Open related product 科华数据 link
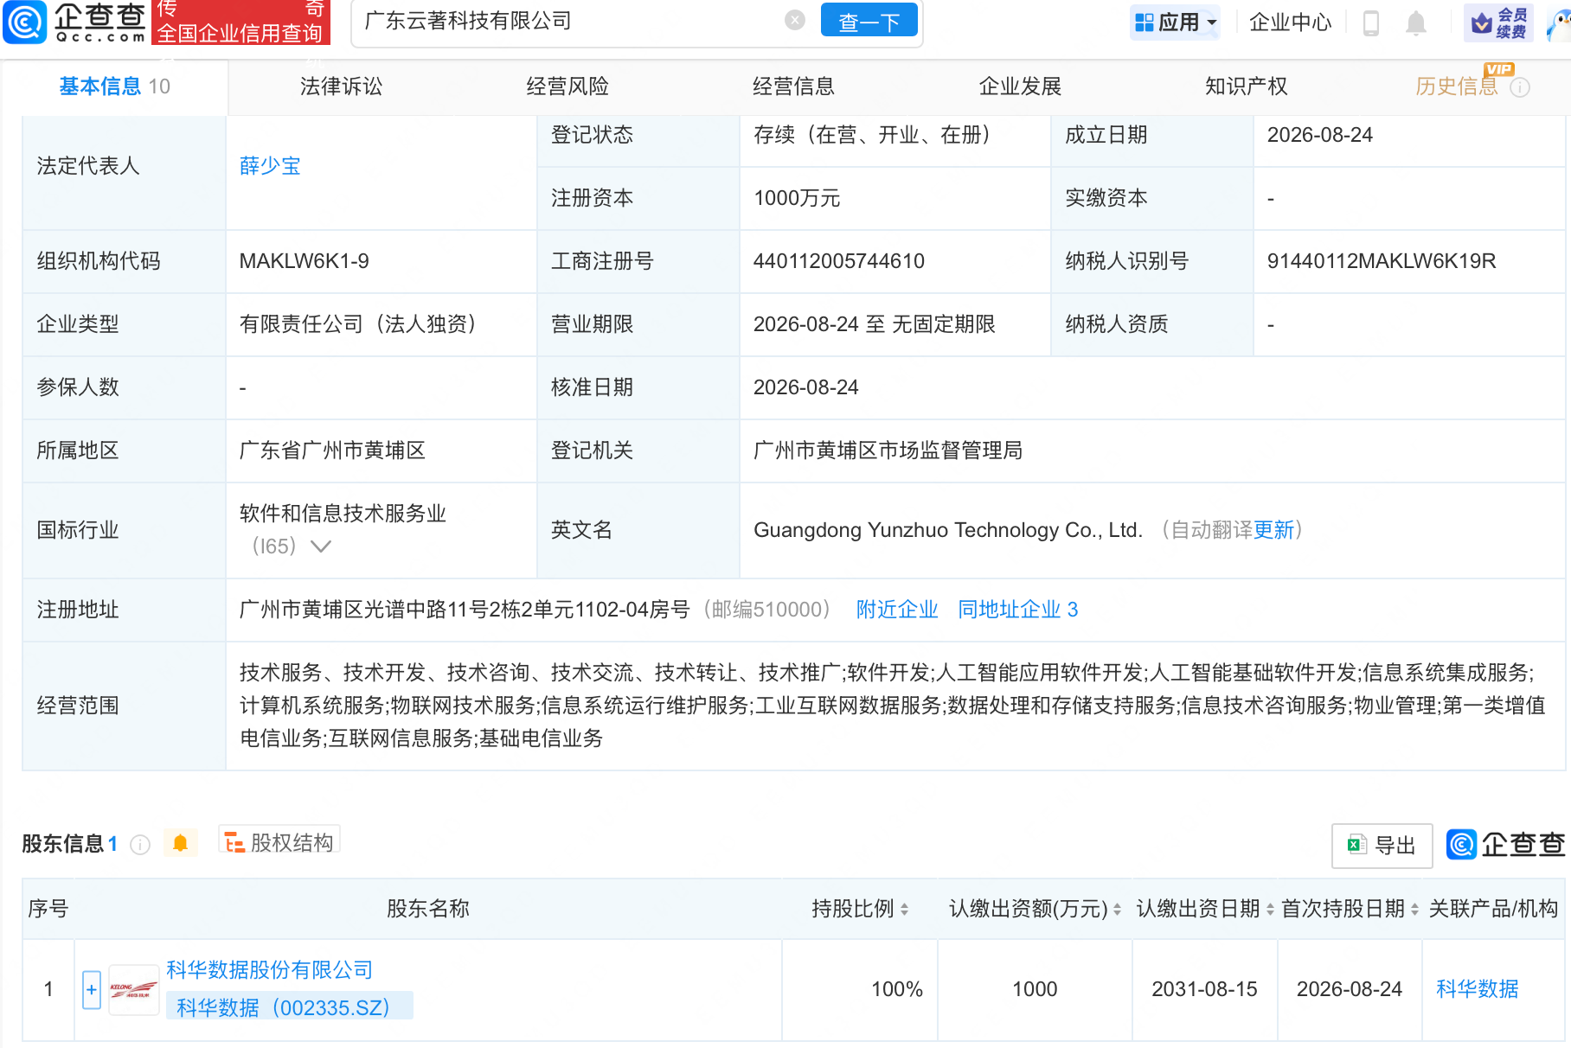The width and height of the screenshot is (1571, 1048). [x=1477, y=989]
